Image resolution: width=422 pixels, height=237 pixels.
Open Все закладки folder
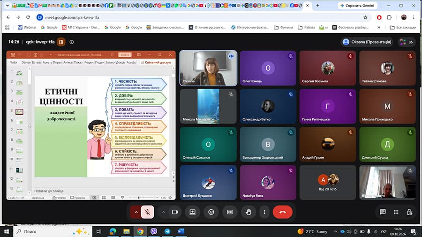[x=403, y=28]
